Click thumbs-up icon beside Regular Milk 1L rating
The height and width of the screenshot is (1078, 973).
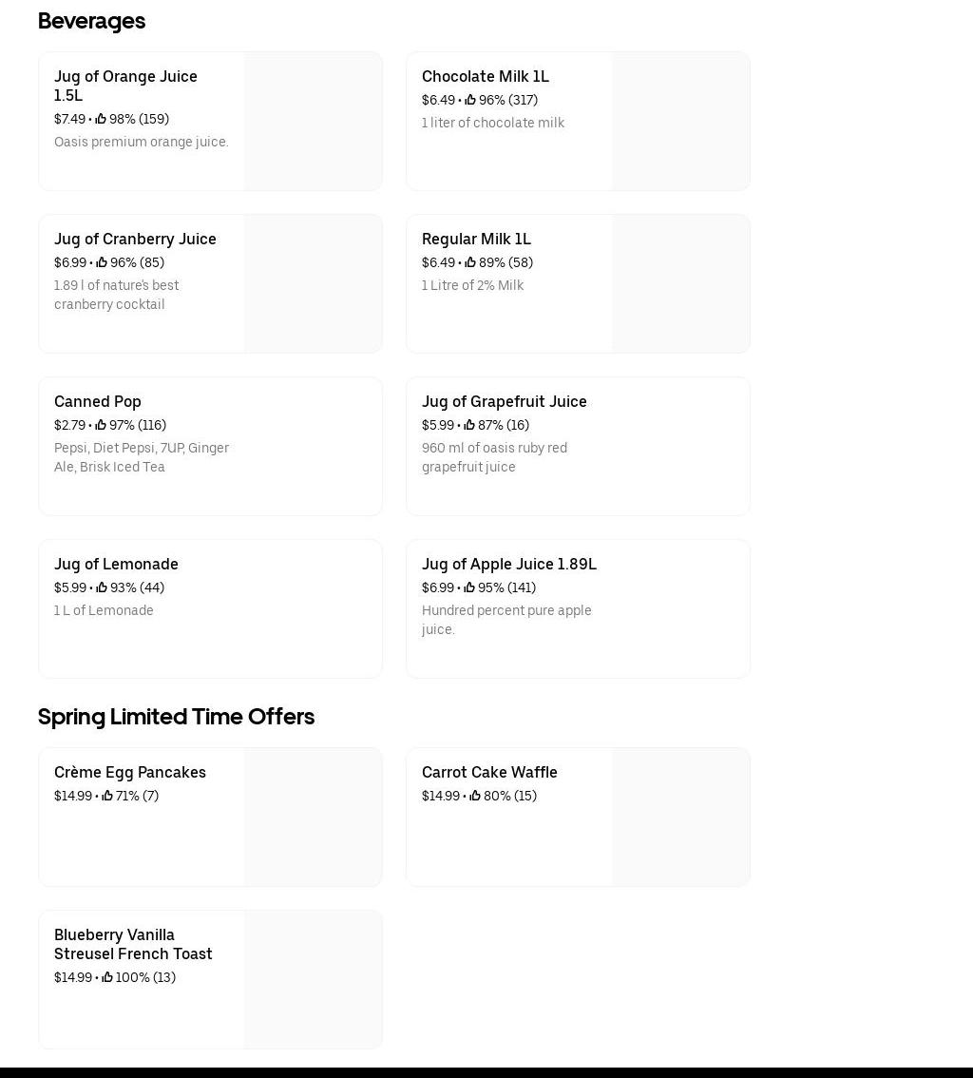pos(470,262)
